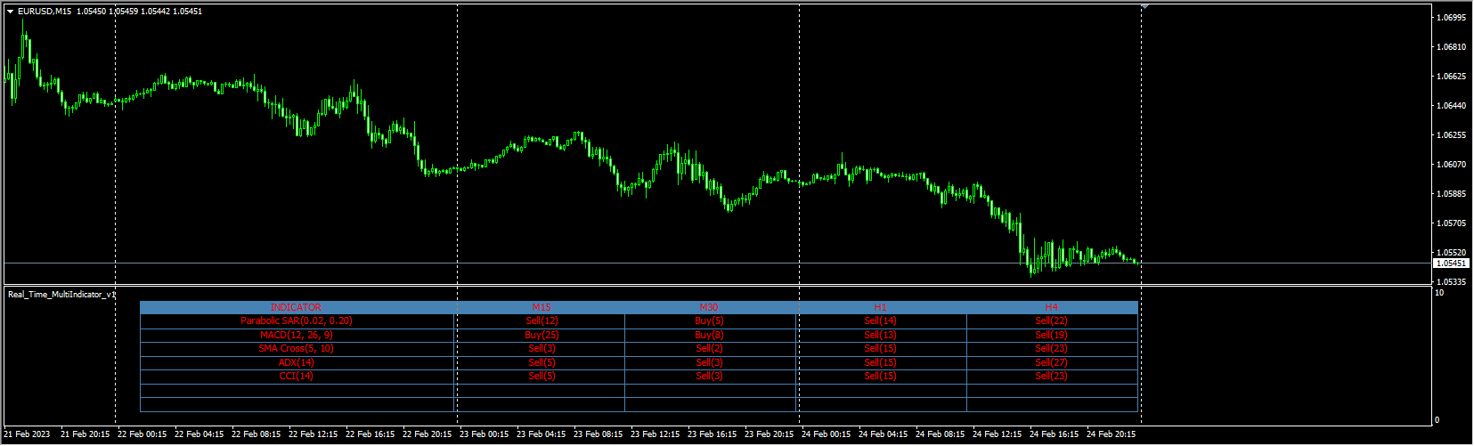Screen dimensions: 1474x446
Task: Click the chart shift triangle marker on the top edge
Action: (1146, 6)
